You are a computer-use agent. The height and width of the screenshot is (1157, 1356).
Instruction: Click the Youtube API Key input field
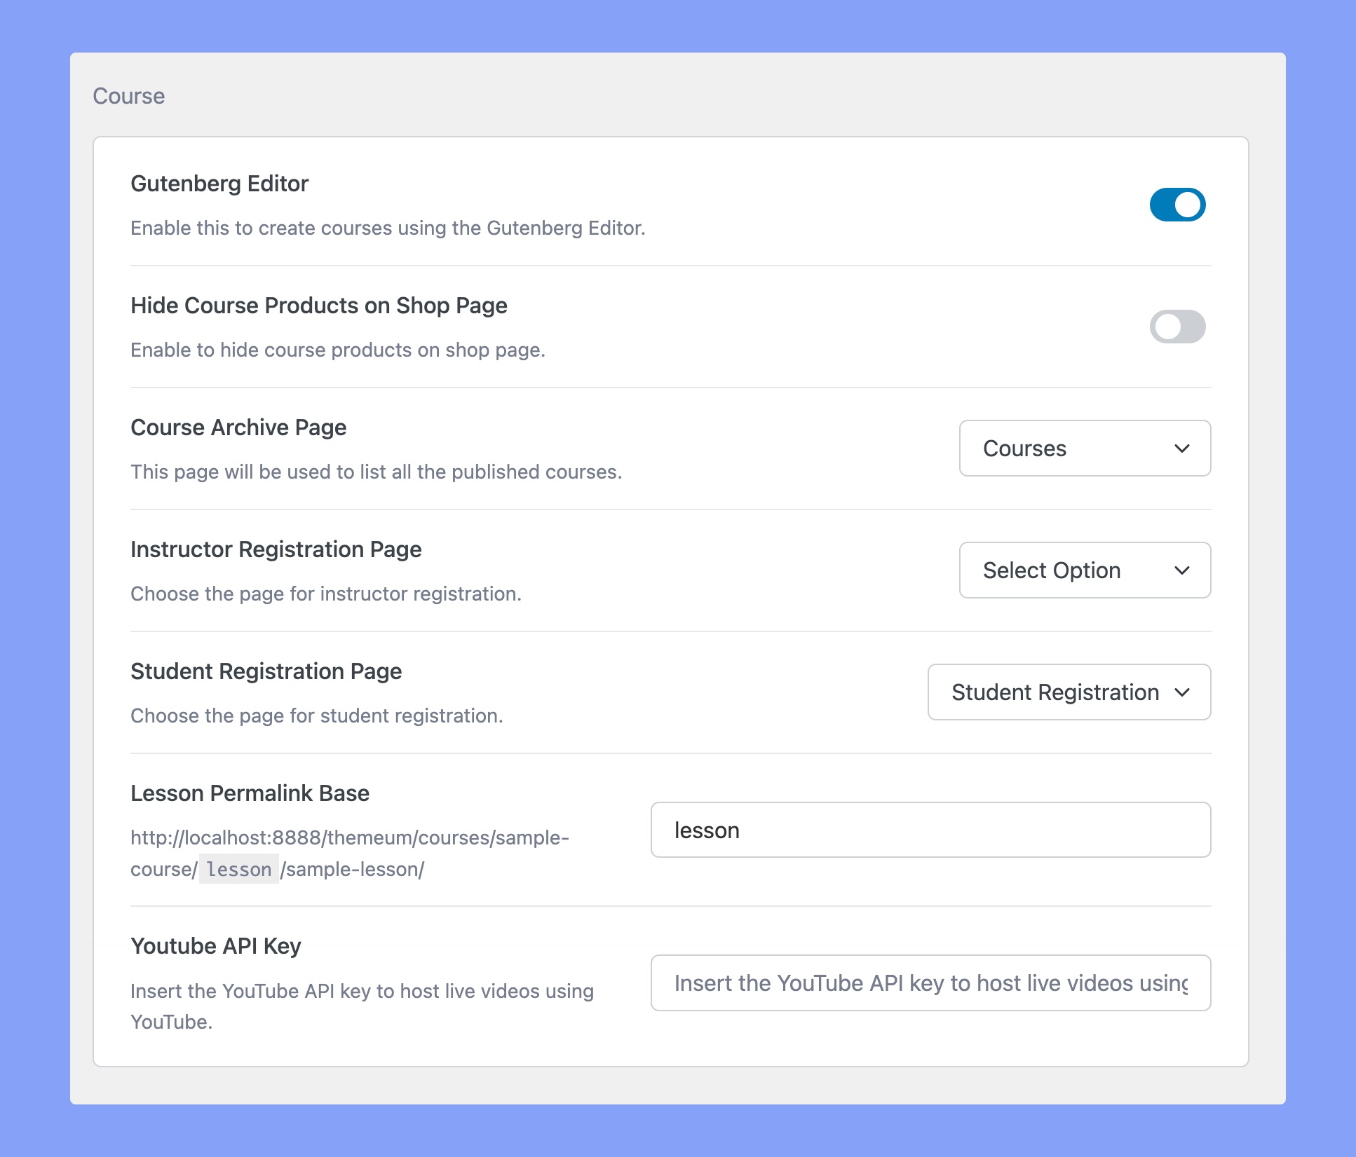click(x=930, y=983)
